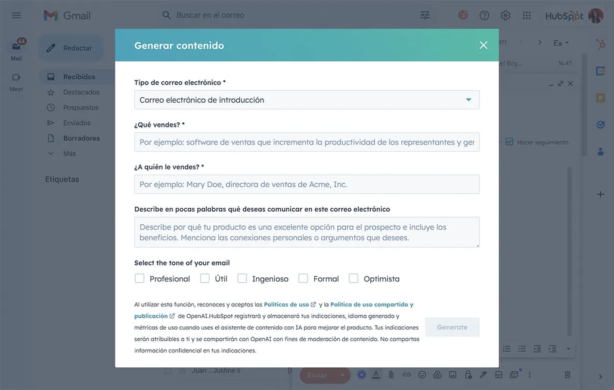Insert emoji using the smiley icon
Viewport: 614px width, 390px height.
tap(421, 374)
